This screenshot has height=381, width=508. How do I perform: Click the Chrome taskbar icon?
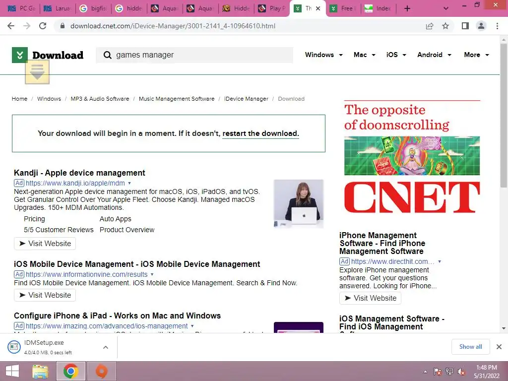[x=71, y=371]
